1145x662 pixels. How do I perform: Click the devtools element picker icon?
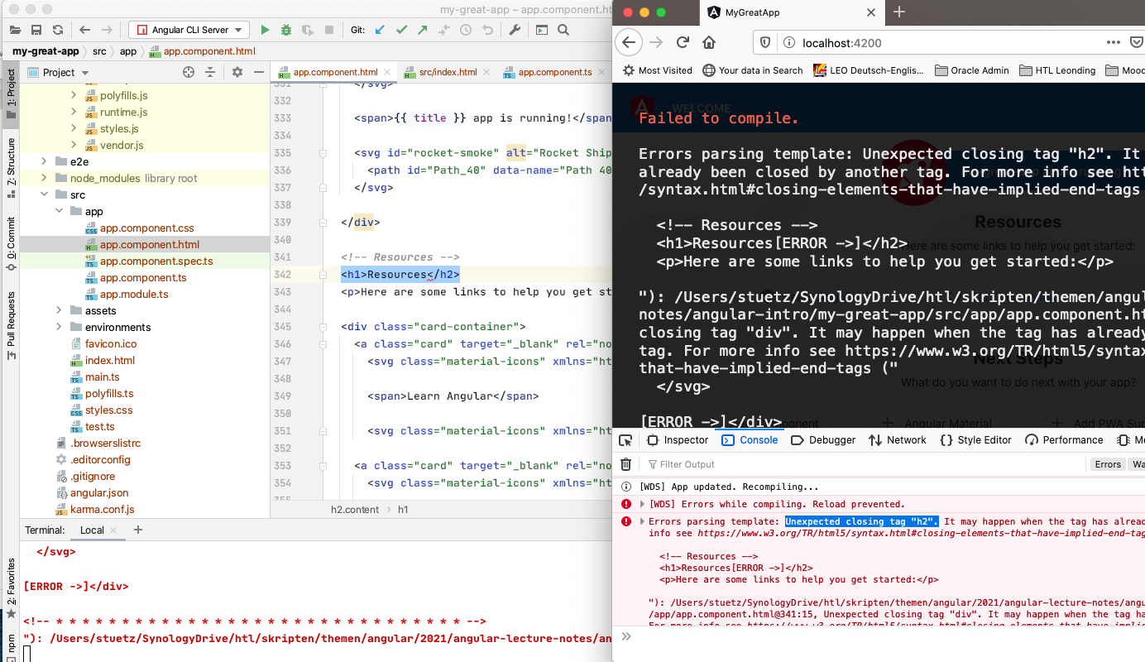click(625, 440)
